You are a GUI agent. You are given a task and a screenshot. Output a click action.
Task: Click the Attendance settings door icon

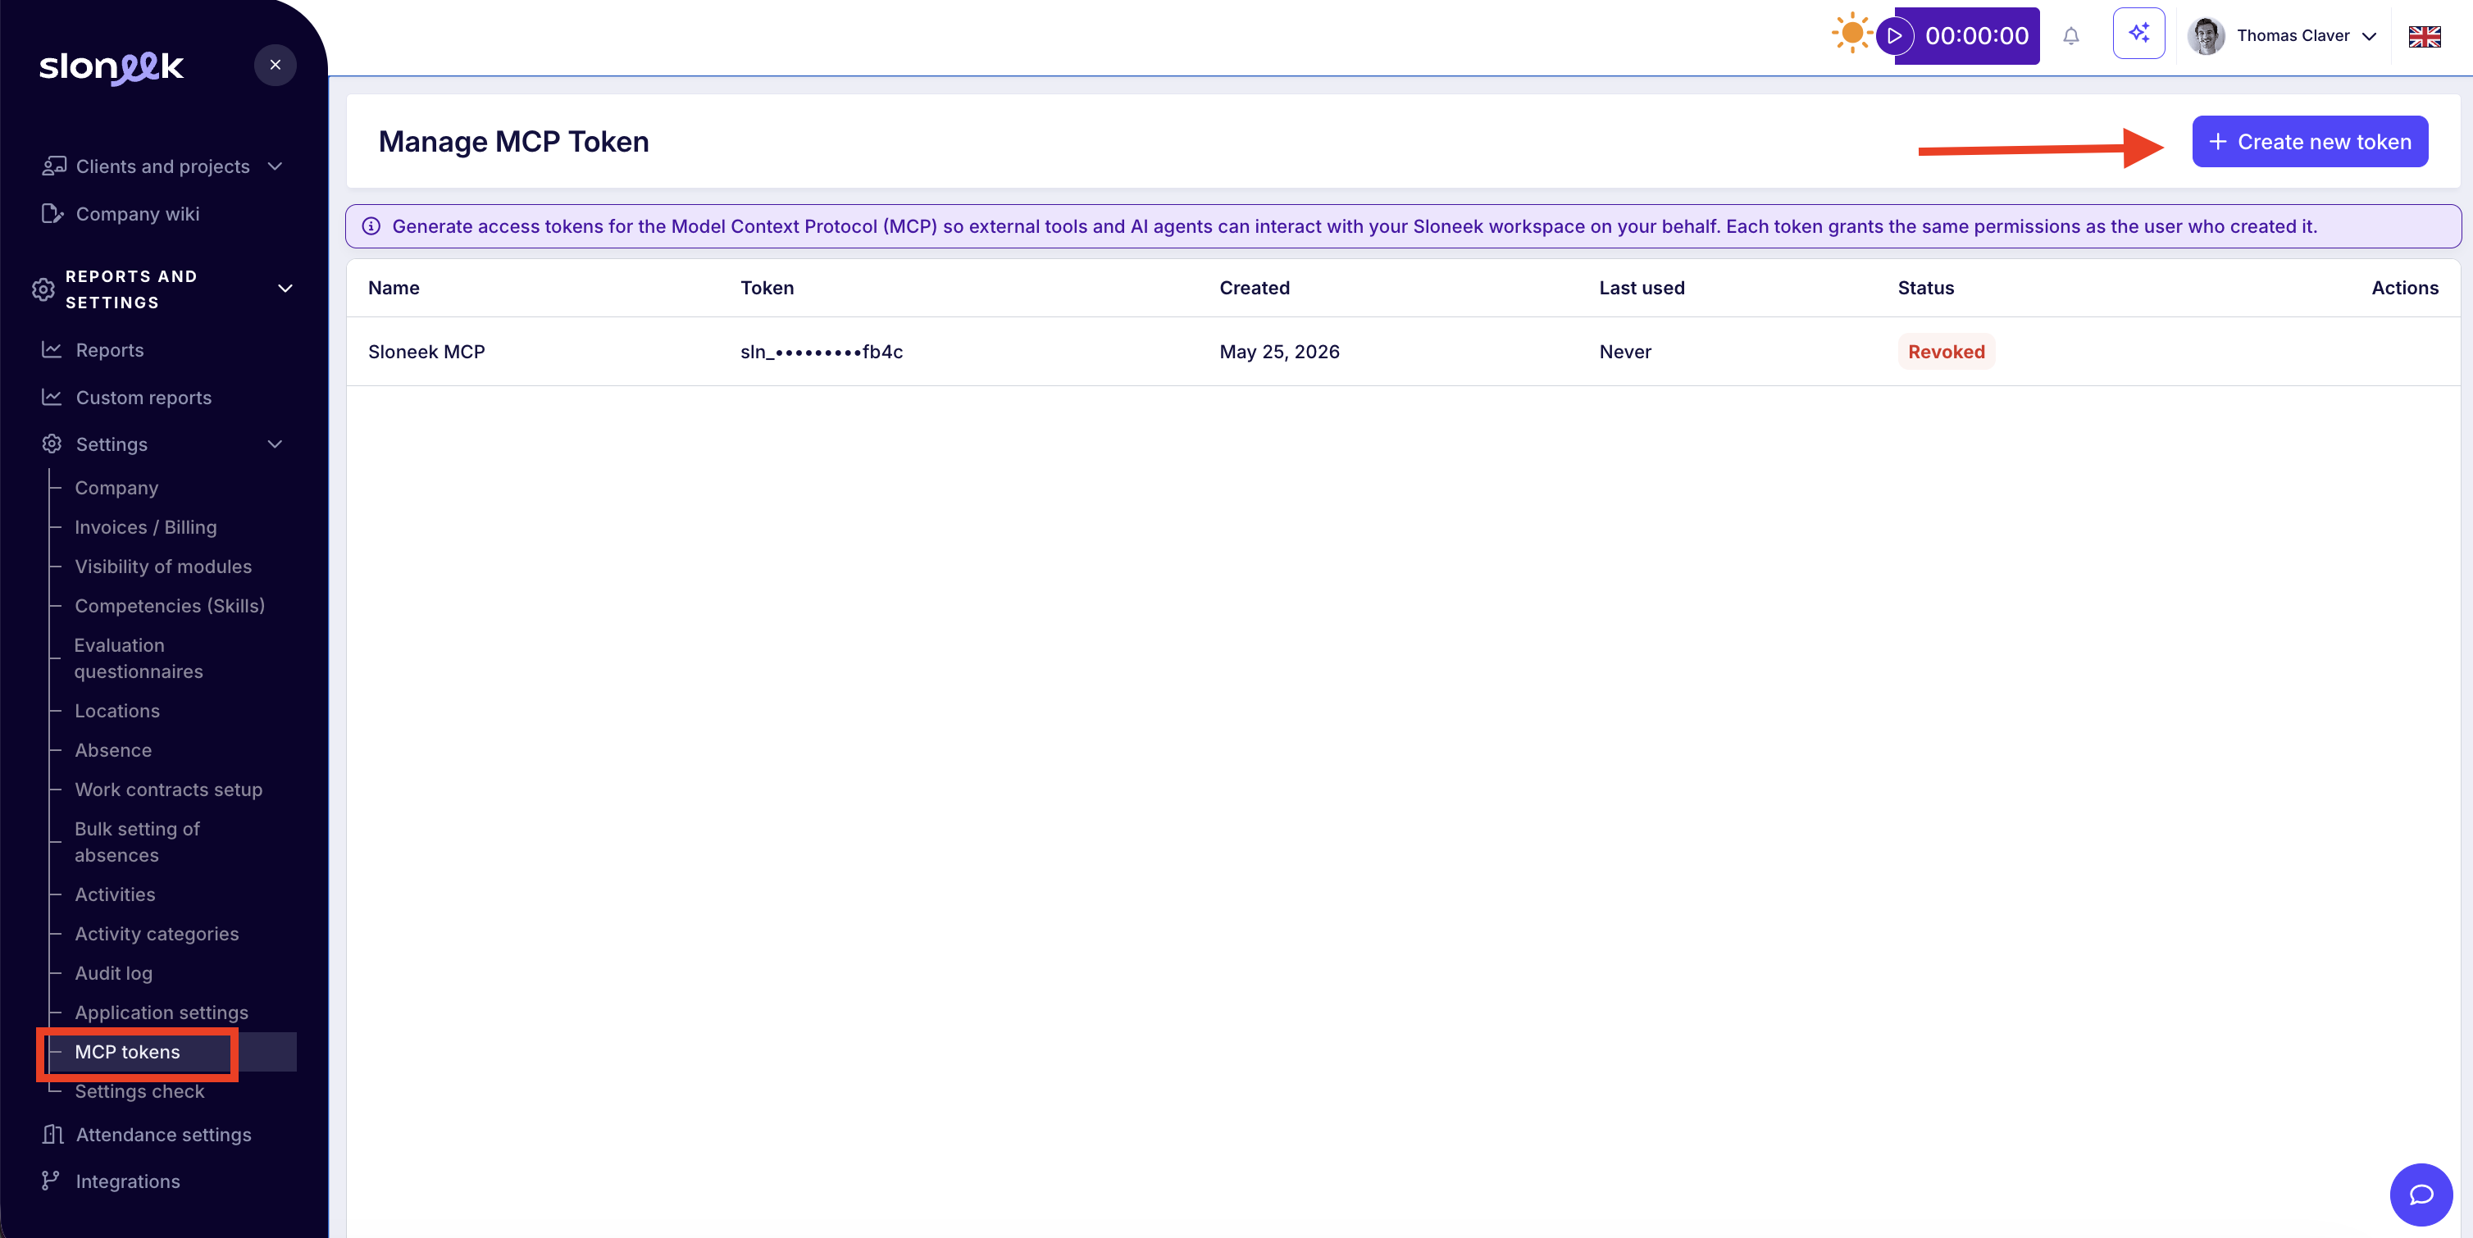[52, 1133]
